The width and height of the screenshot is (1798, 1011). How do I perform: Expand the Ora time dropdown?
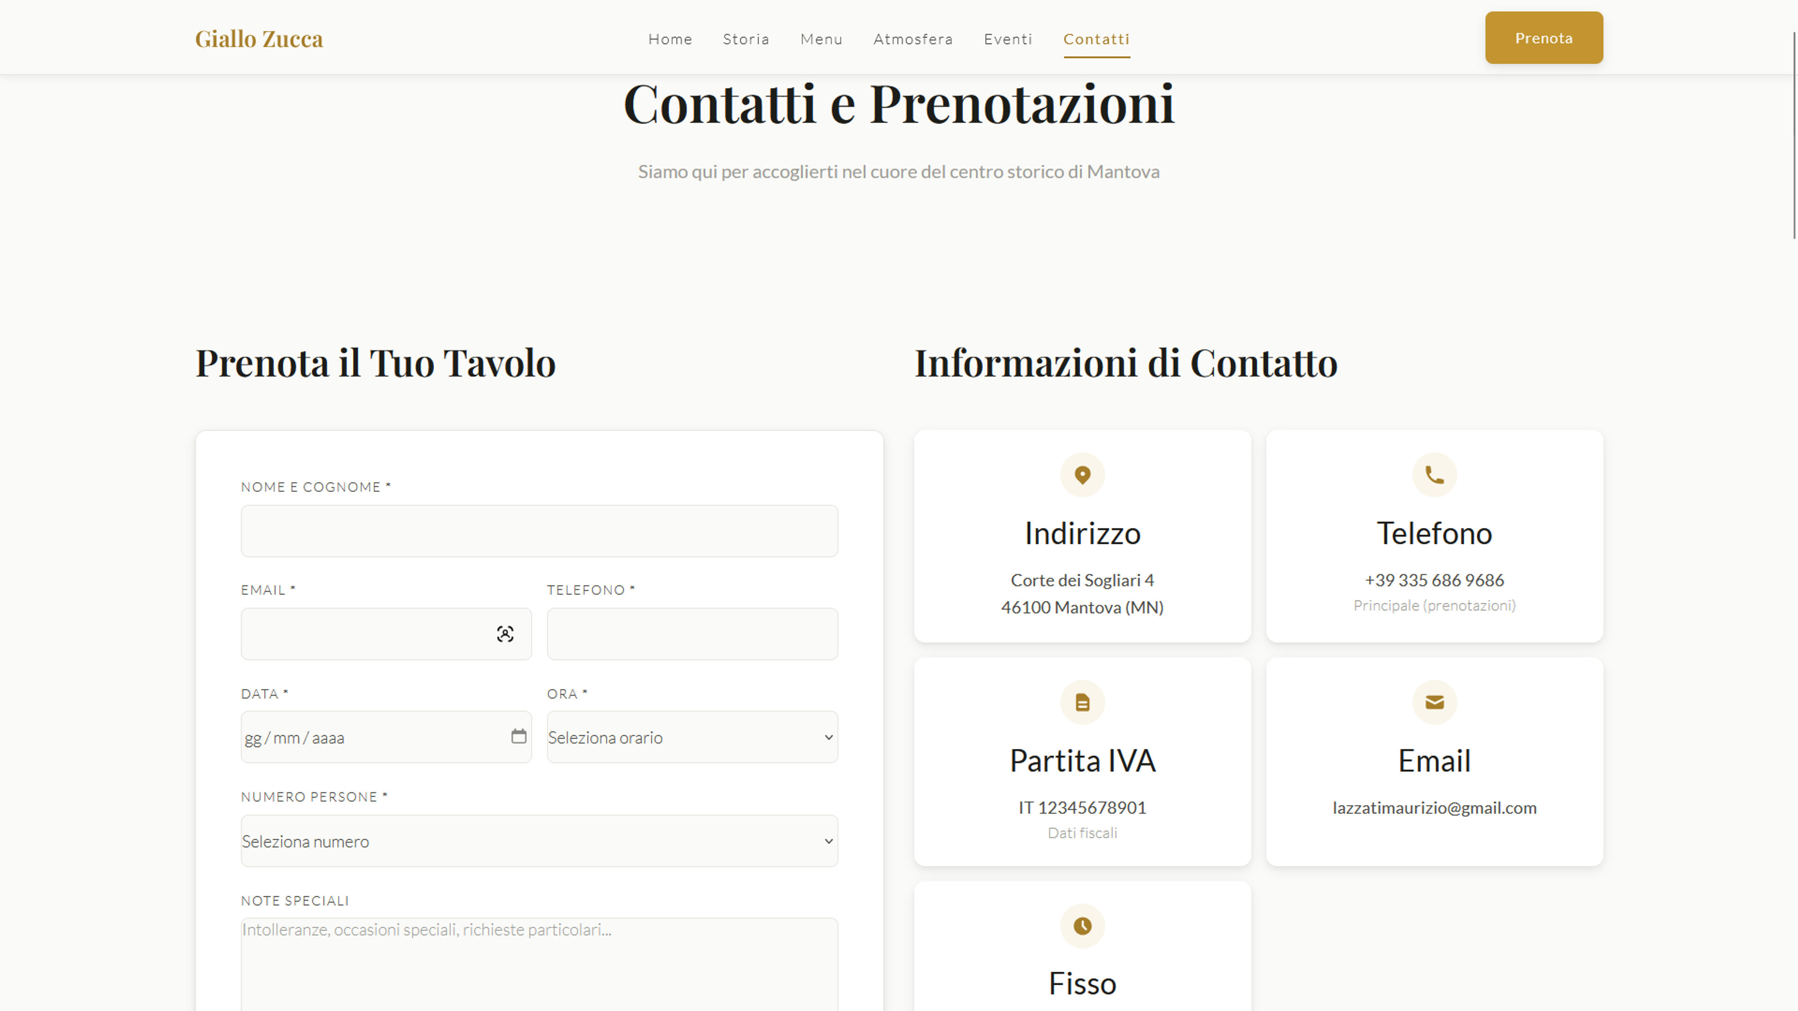[693, 737]
